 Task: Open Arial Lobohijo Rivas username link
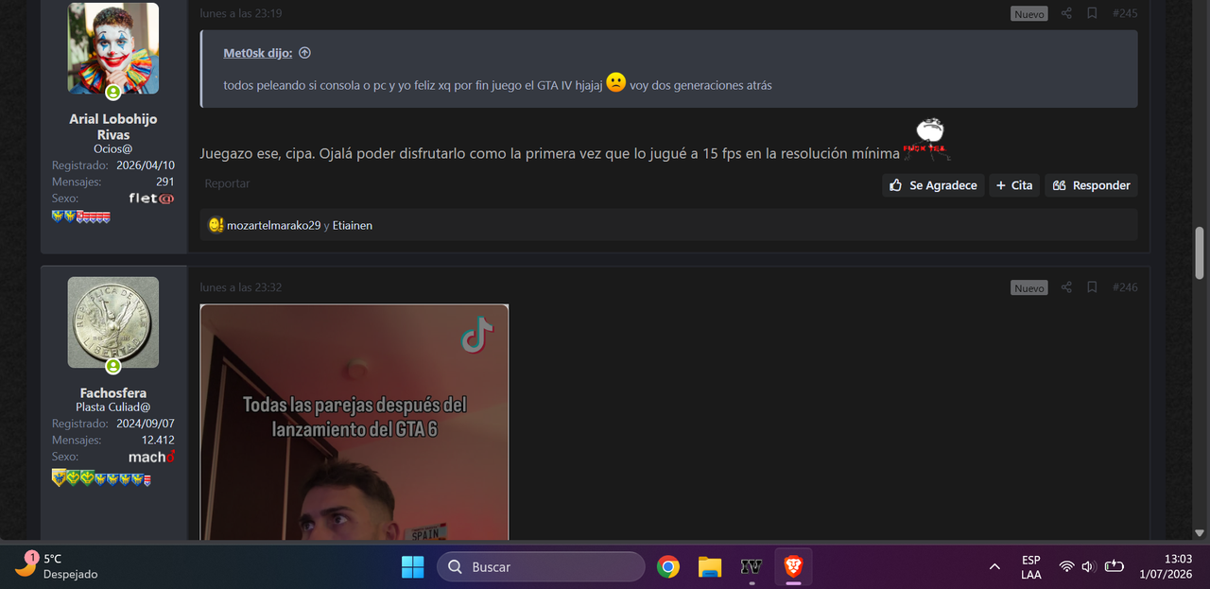click(113, 127)
